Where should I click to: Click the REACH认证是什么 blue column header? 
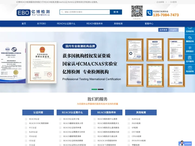72,112
